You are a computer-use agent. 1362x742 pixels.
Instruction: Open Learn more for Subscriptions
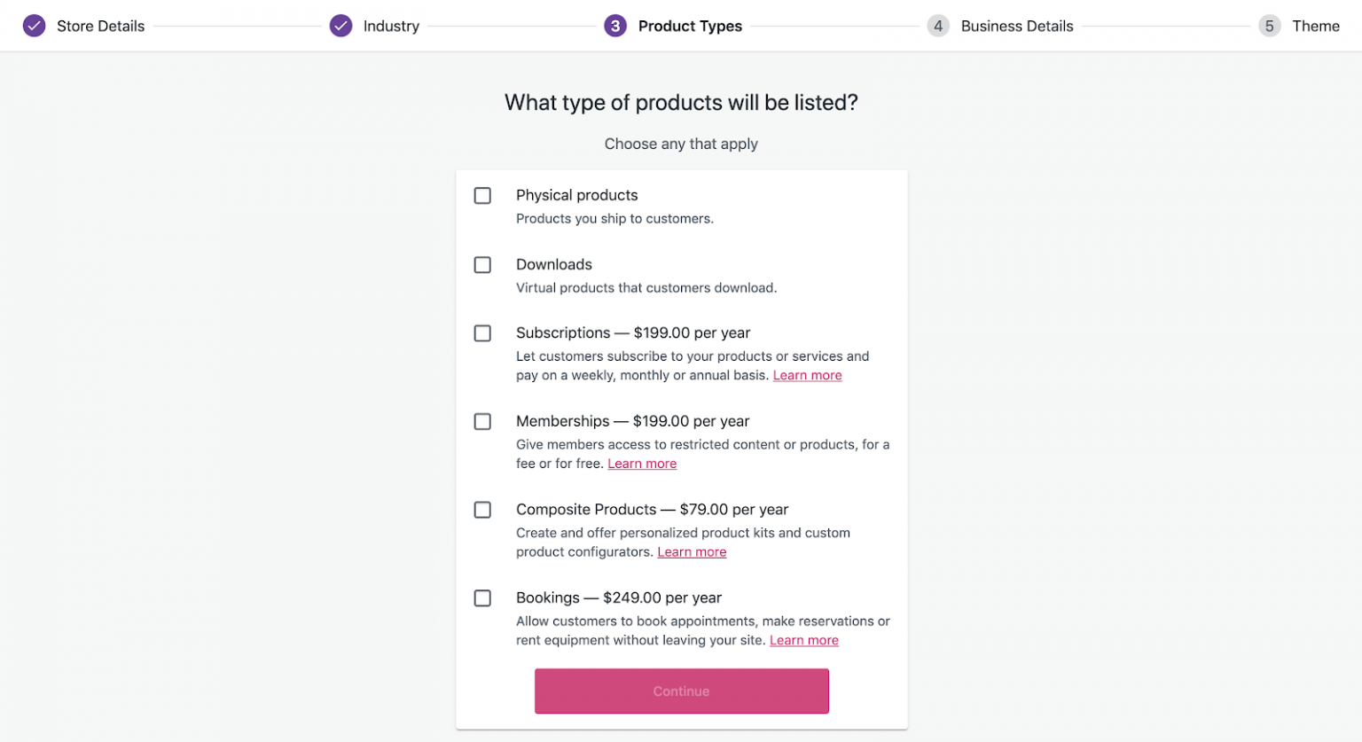tap(807, 375)
